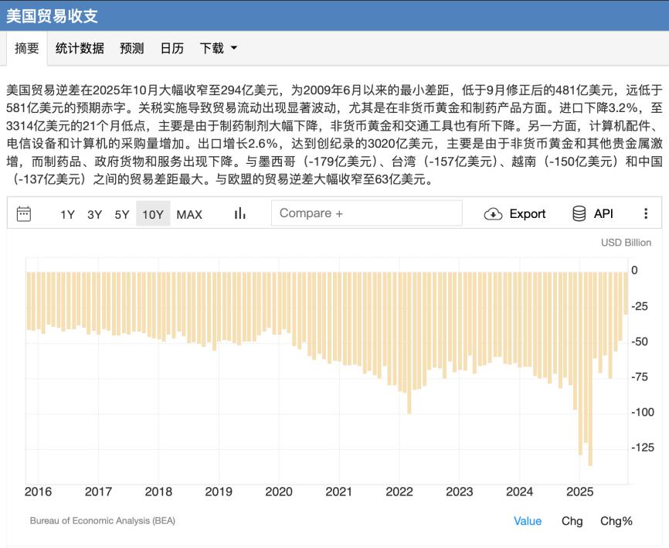The width and height of the screenshot is (669, 548).
Task: Open the 预测 tab
Action: coord(131,48)
